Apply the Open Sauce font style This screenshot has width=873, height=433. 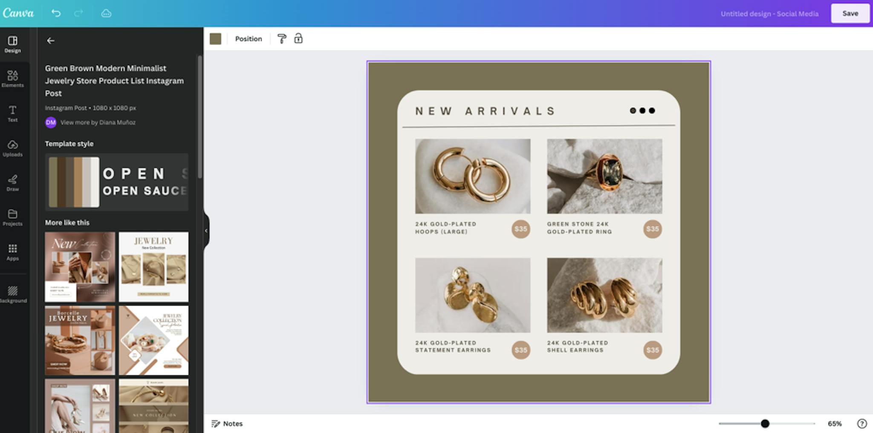(145, 182)
